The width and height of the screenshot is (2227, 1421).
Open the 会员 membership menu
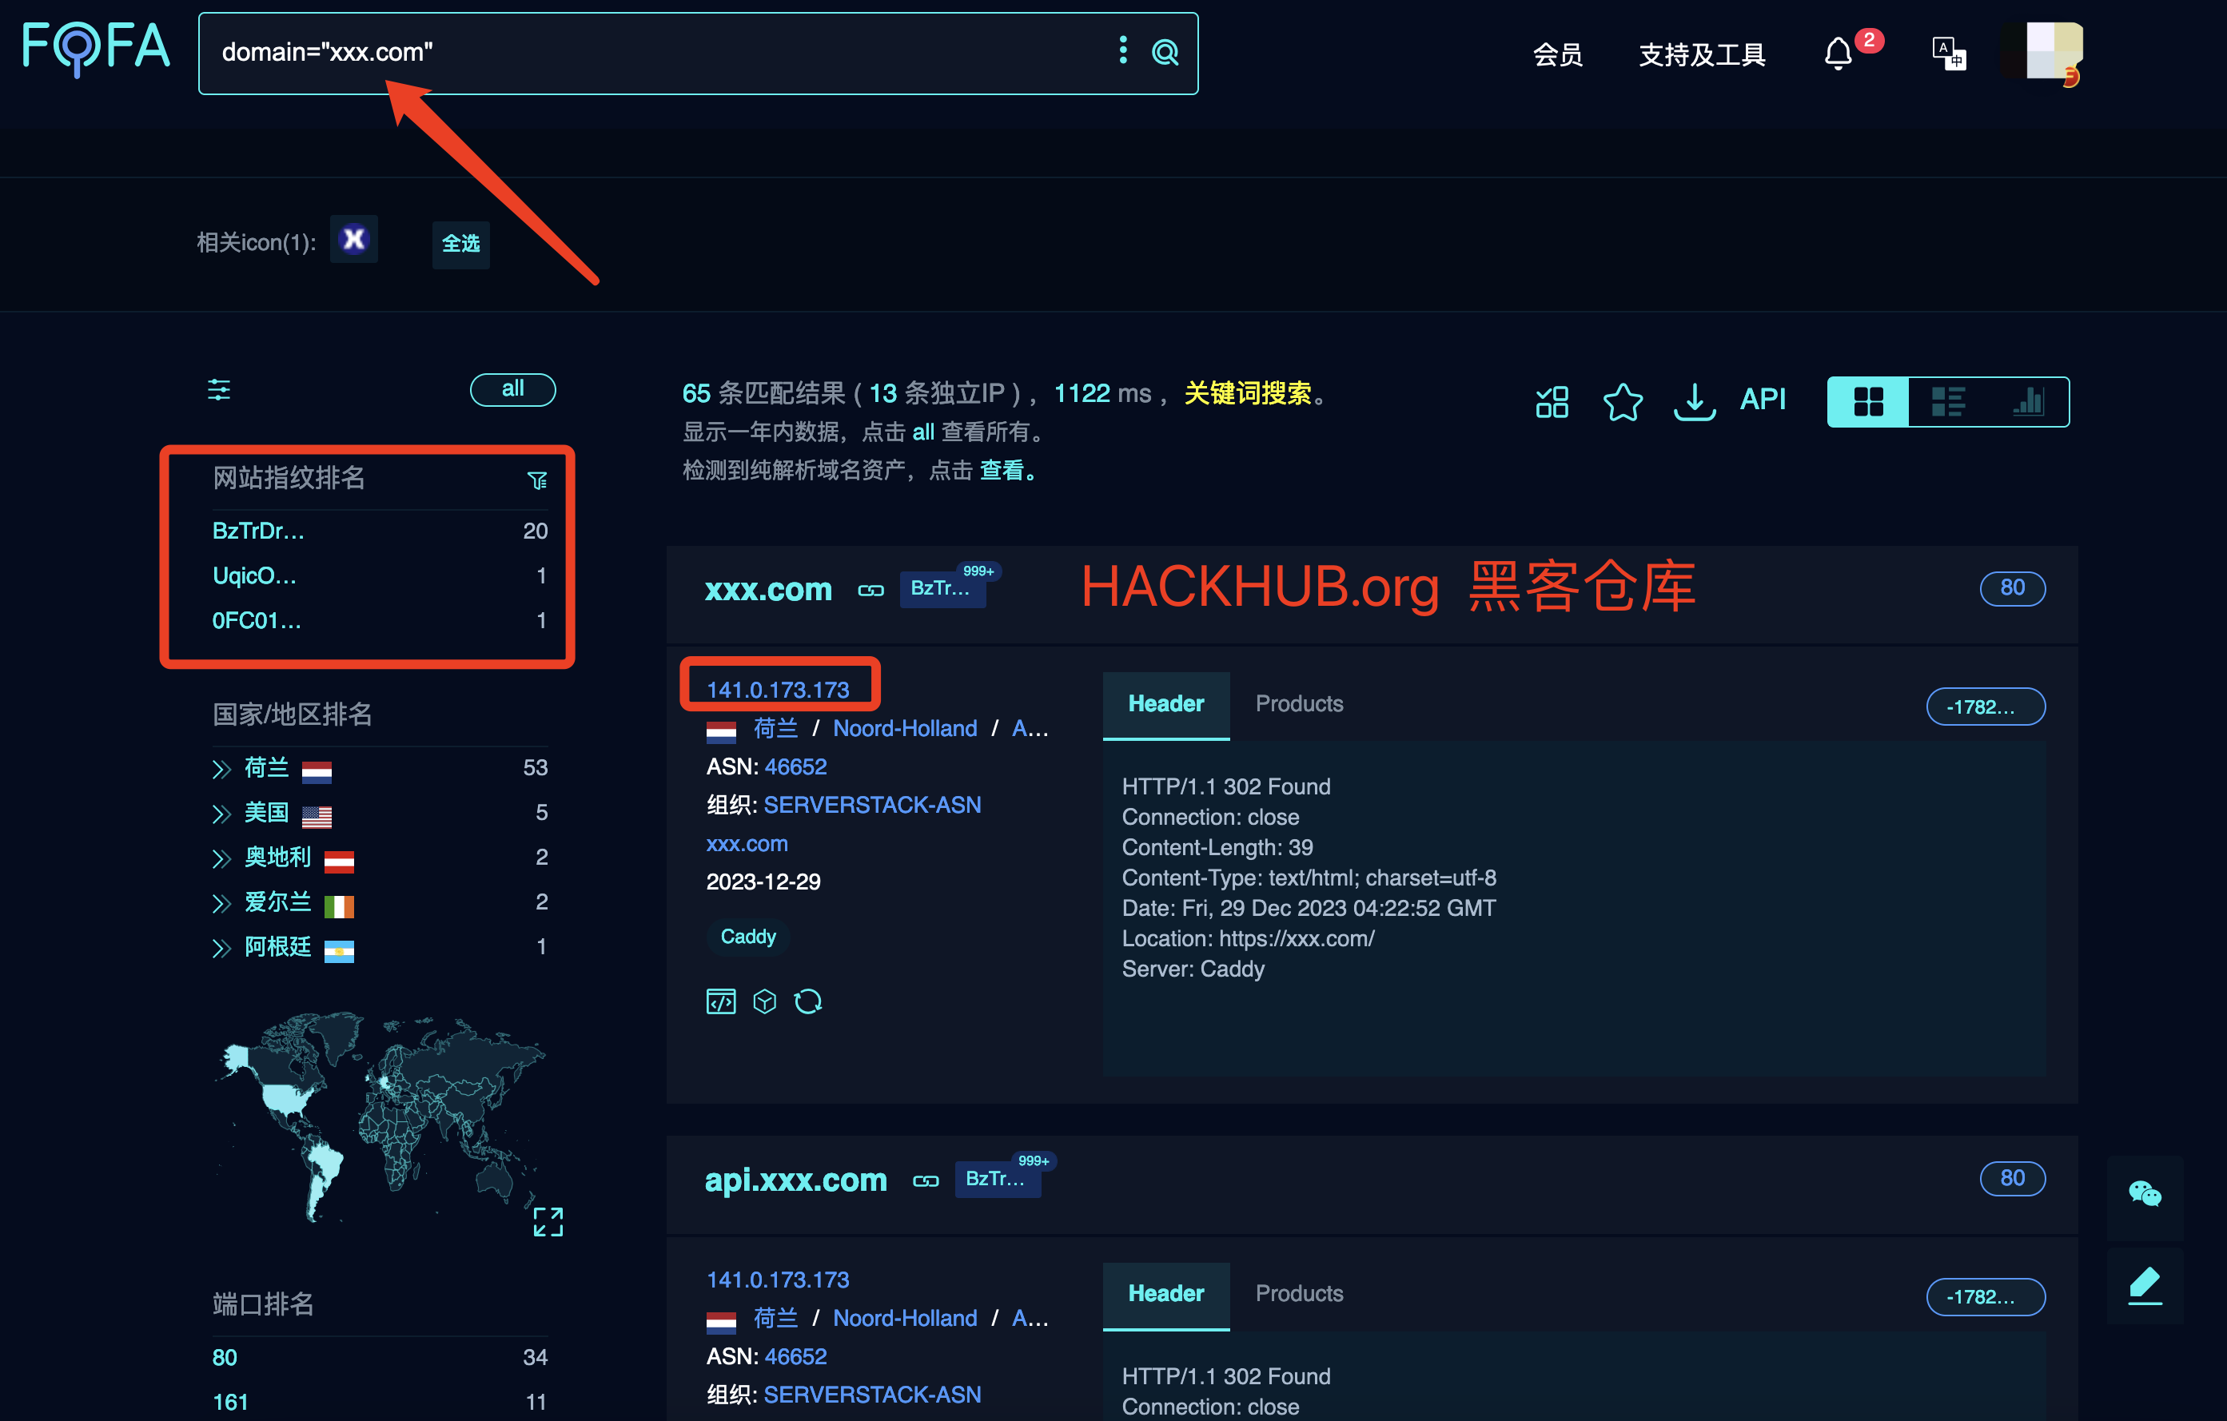pyautogui.click(x=1559, y=54)
